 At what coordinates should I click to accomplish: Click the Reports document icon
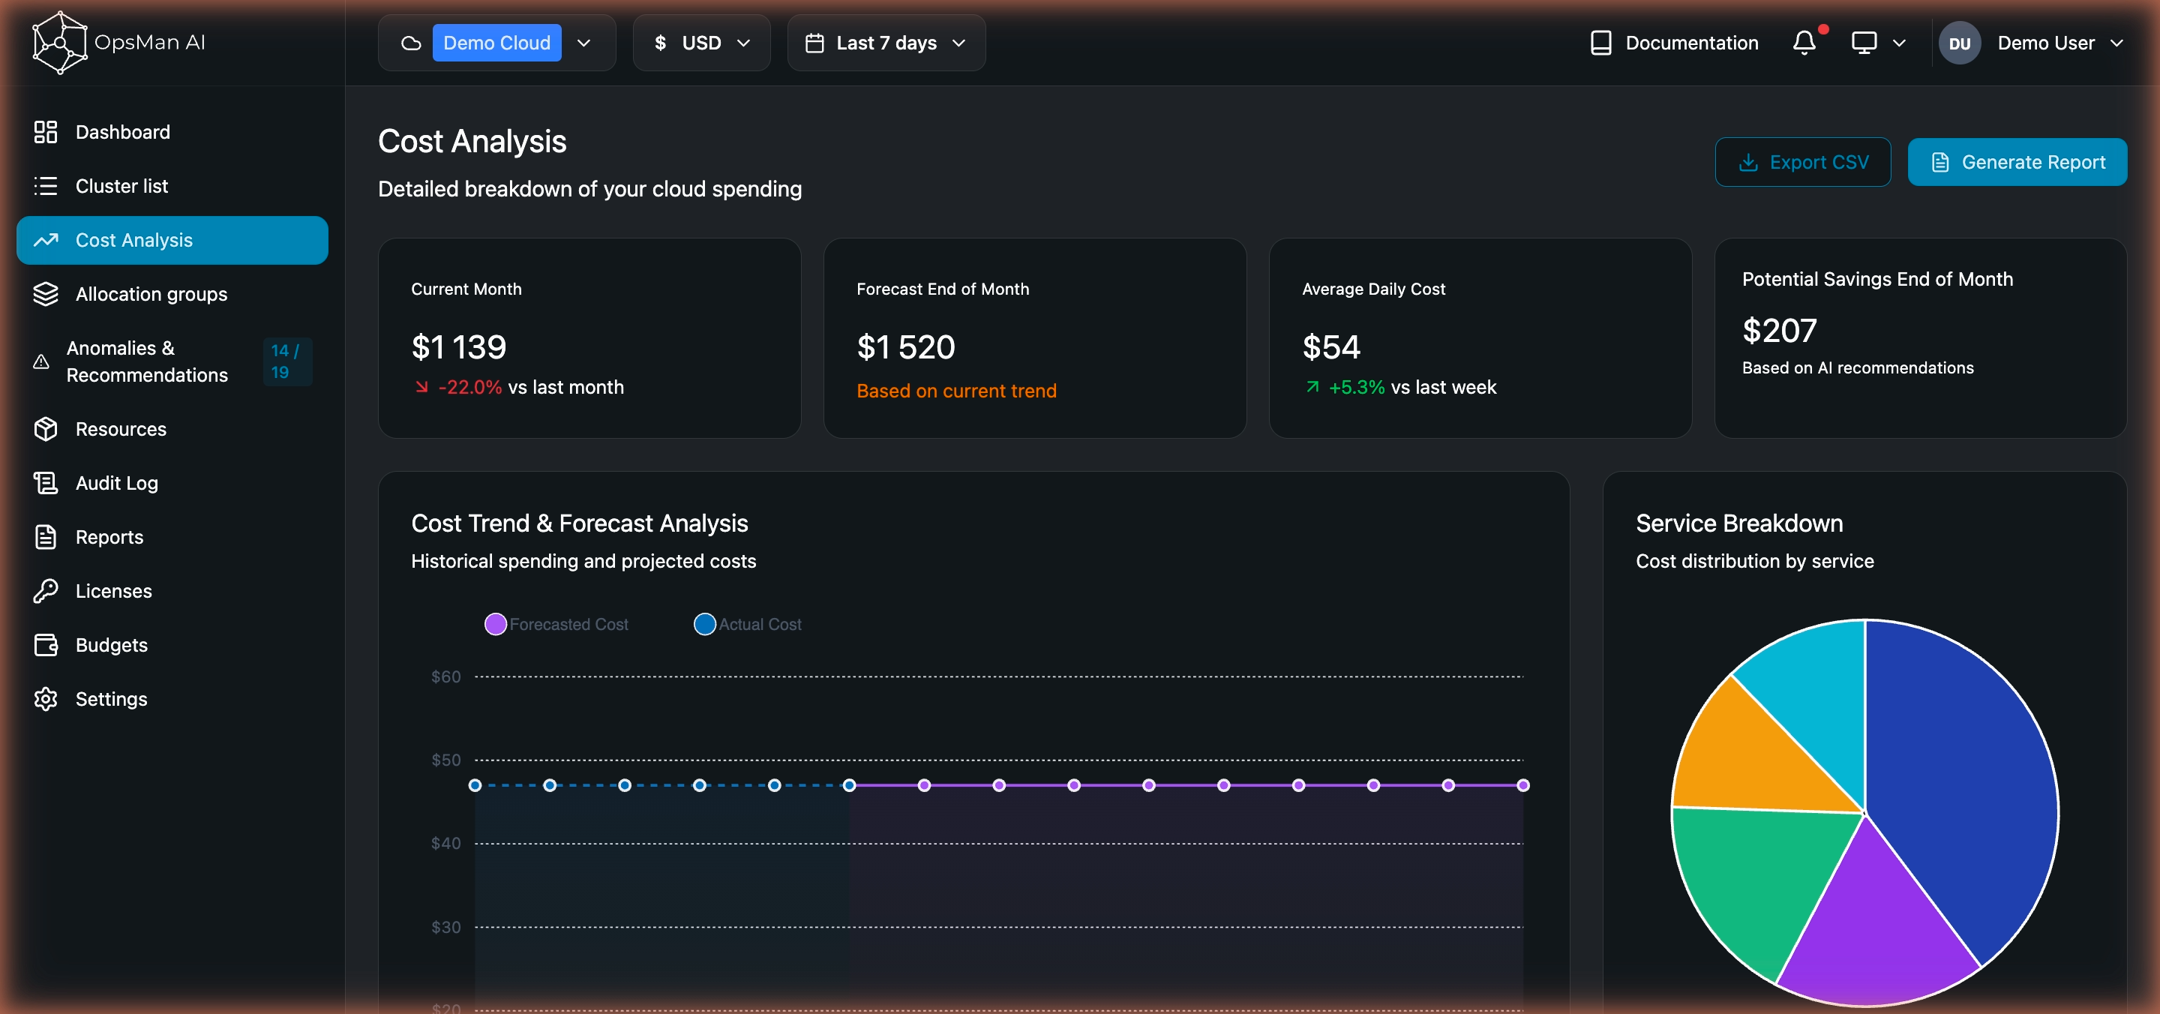[45, 537]
